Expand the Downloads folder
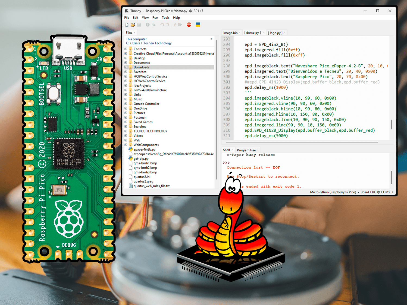407x305 pixels. pos(126,67)
